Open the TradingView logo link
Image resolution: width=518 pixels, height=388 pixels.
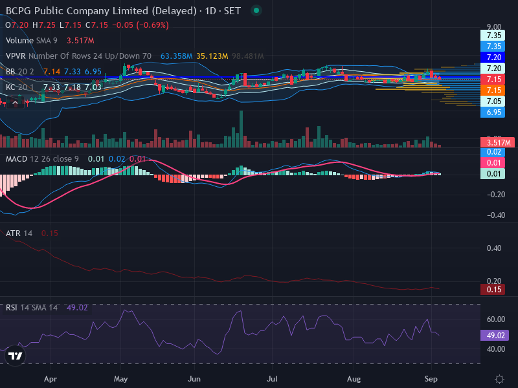click(15, 356)
